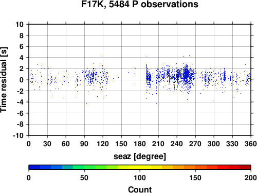Click the y-axis tick label -10
Screen dimensions: 257x193
[19, 135]
